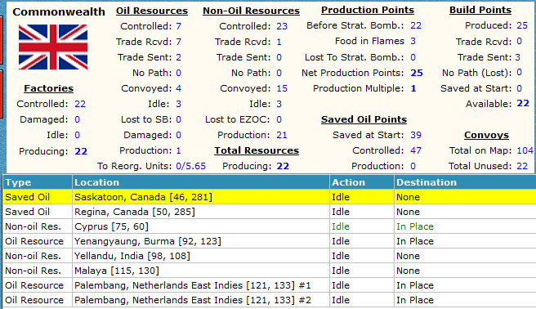536x309 pixels.
Task: Click the Idle action in Malaya row
Action: (x=341, y=271)
